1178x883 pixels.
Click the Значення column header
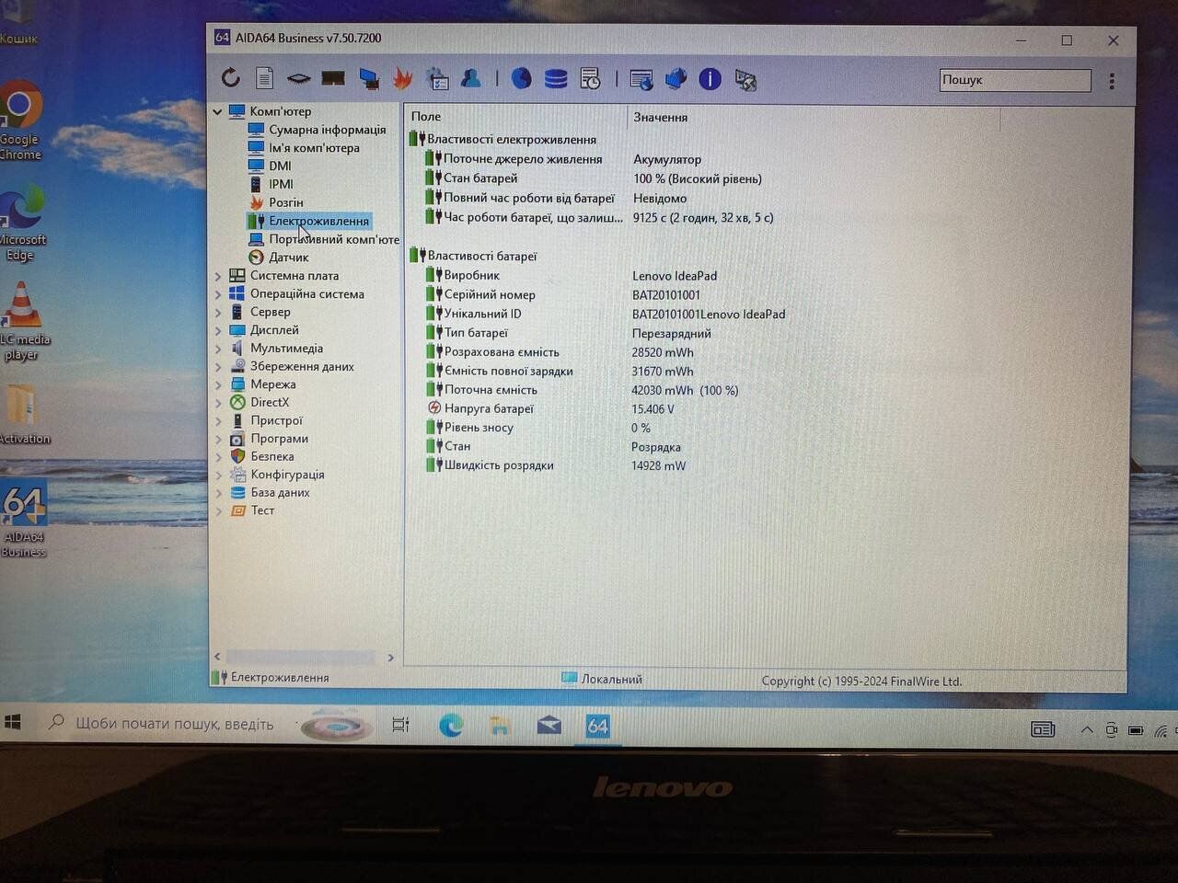pyautogui.click(x=660, y=117)
